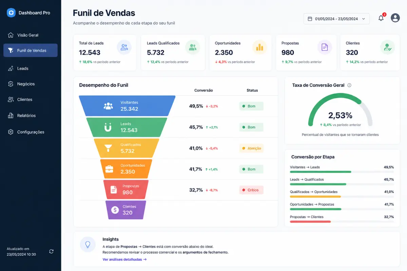
Task: Click the Bom status badge in the Leads row
Action: point(251,127)
